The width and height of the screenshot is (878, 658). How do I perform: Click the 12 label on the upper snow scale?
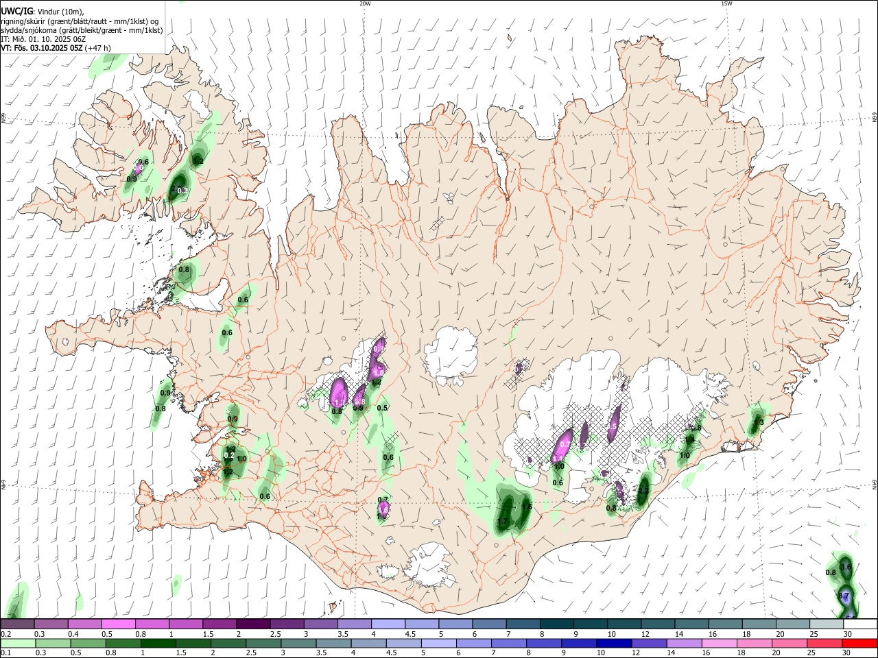(x=645, y=634)
